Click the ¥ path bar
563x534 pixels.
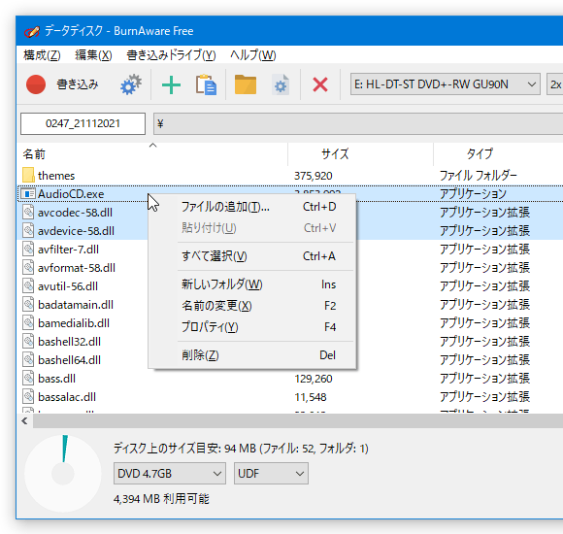(x=358, y=124)
